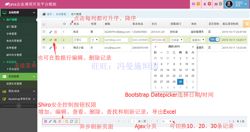Jump to first page pager button
Screen dimensions: 250x132
click(x=118, y=121)
